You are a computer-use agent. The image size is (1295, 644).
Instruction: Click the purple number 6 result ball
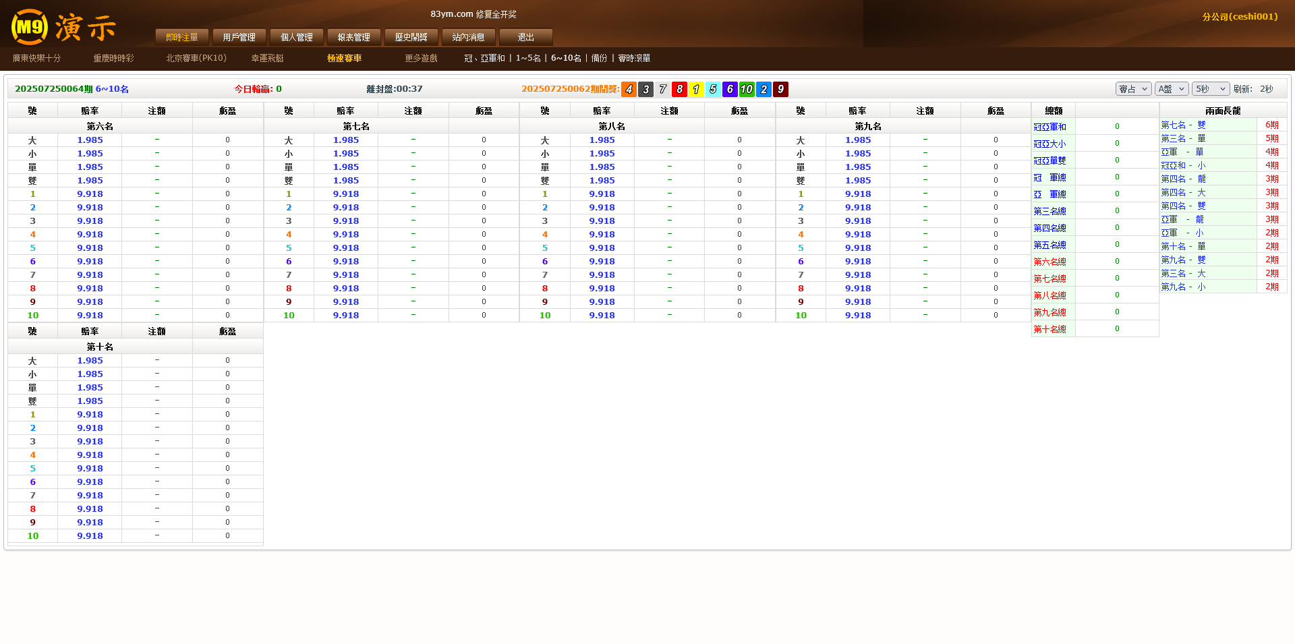pyautogui.click(x=730, y=89)
